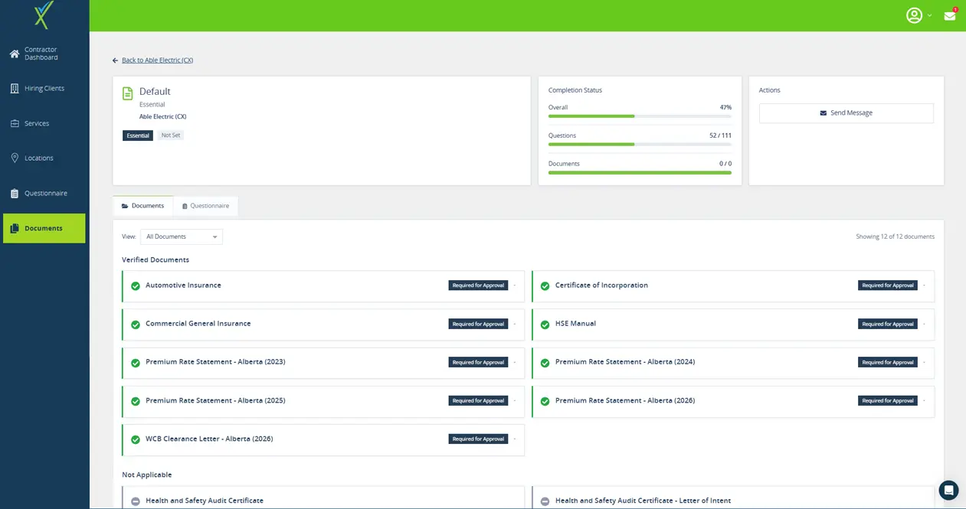Click the 'Verified Documents' heading
The height and width of the screenshot is (509, 966).
point(156,260)
